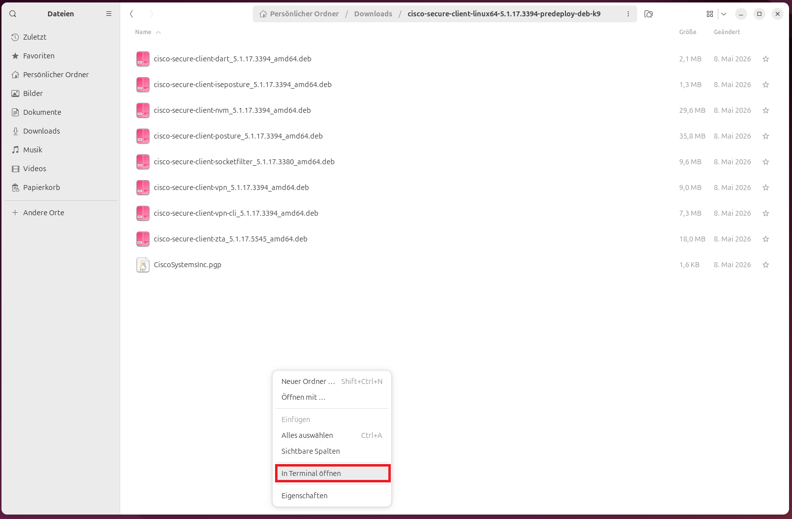Sort by Geändert column header

point(727,32)
